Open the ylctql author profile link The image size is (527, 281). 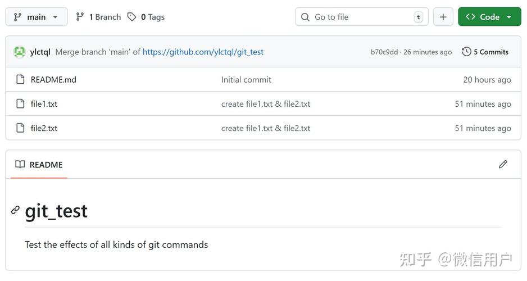pos(40,52)
